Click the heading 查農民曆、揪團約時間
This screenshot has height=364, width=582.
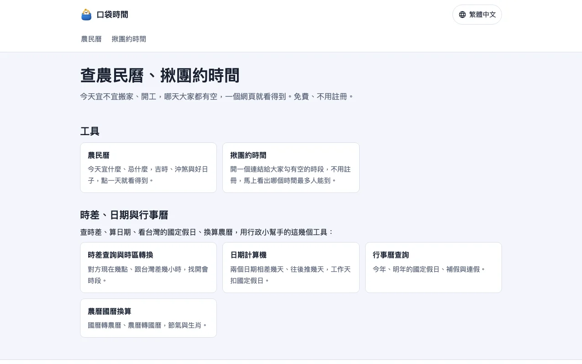(160, 76)
